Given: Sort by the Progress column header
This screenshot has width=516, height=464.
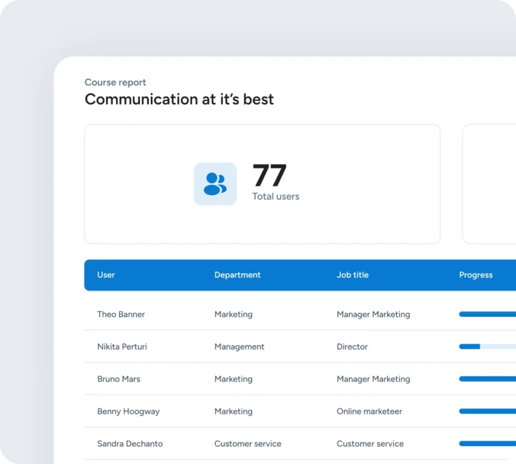Looking at the screenshot, I should coord(475,275).
